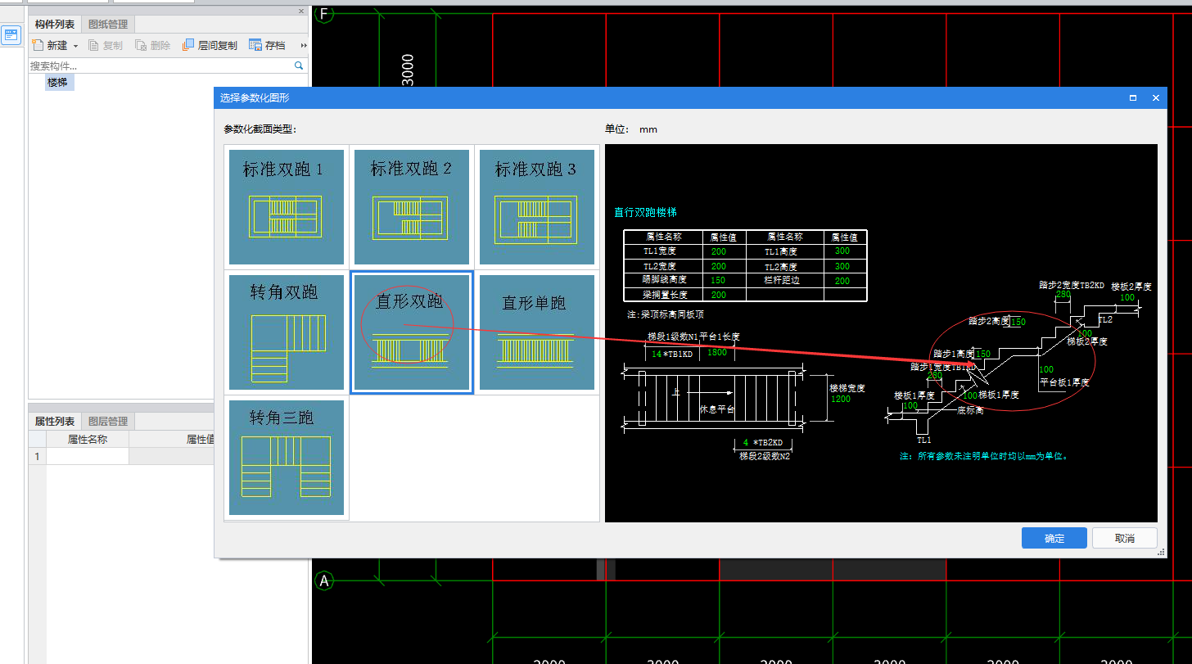Choose the 直形单跑 stair type
The image size is (1192, 664).
pos(537,332)
